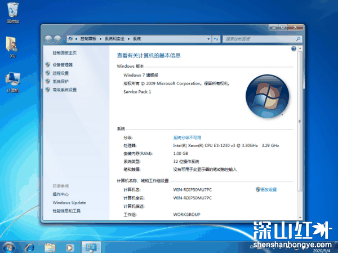Click the Windows 7 旗舰版 edition text
Viewport: 338px width, 253px height.
(141, 76)
